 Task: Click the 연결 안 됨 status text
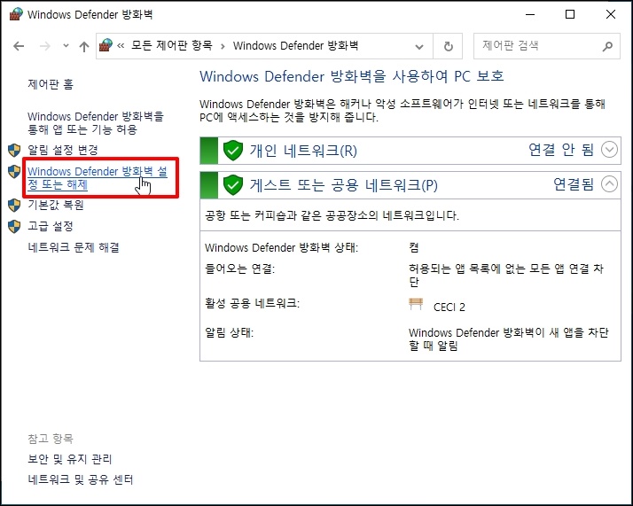tap(561, 150)
